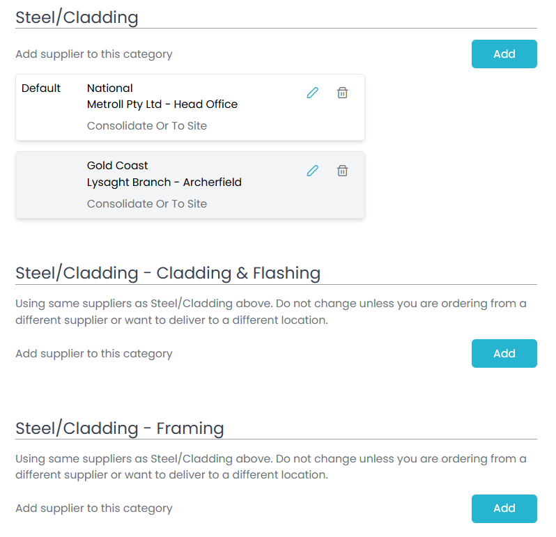Click the Gold Coast region label
556x537 pixels.
pos(118,166)
